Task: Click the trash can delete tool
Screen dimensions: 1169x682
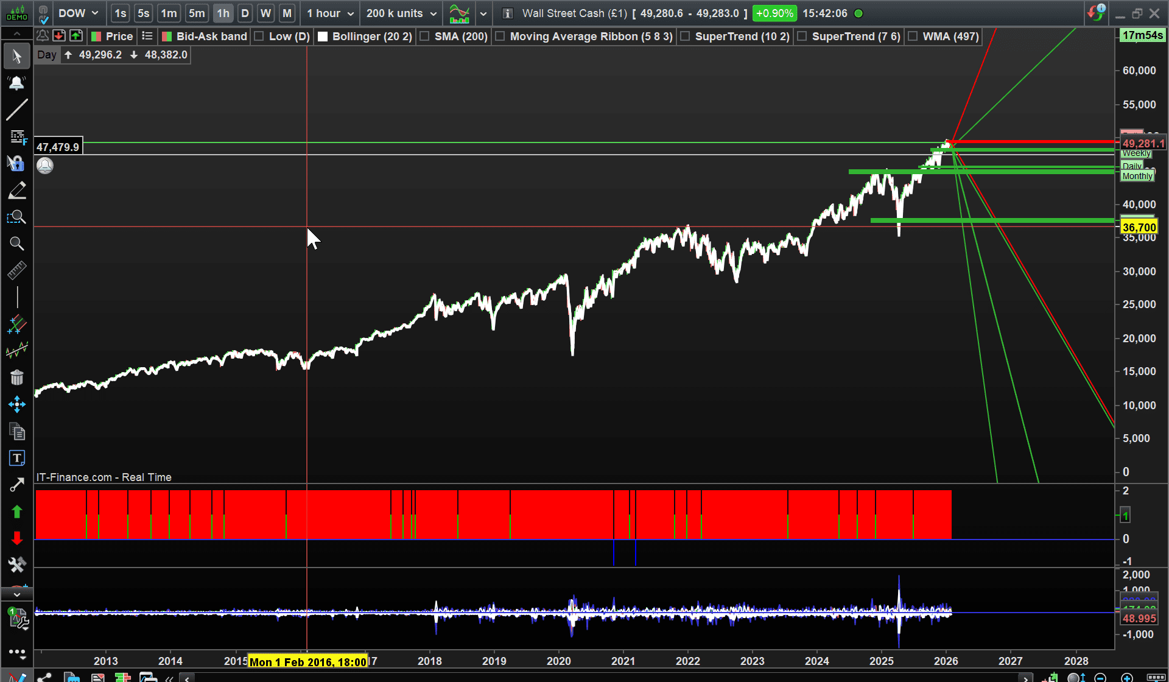Action: click(x=16, y=378)
